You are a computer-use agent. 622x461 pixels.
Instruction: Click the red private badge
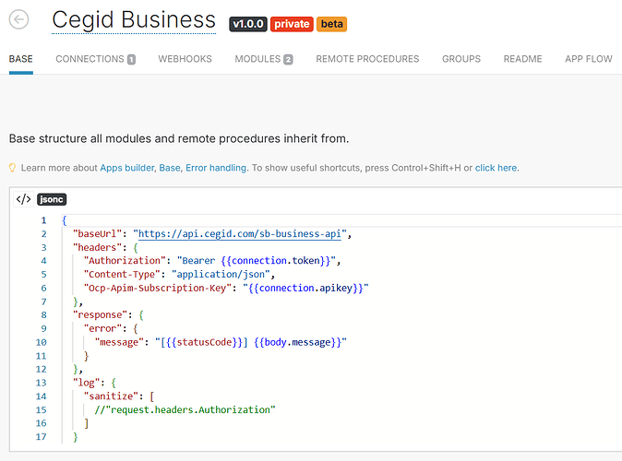[x=292, y=23]
